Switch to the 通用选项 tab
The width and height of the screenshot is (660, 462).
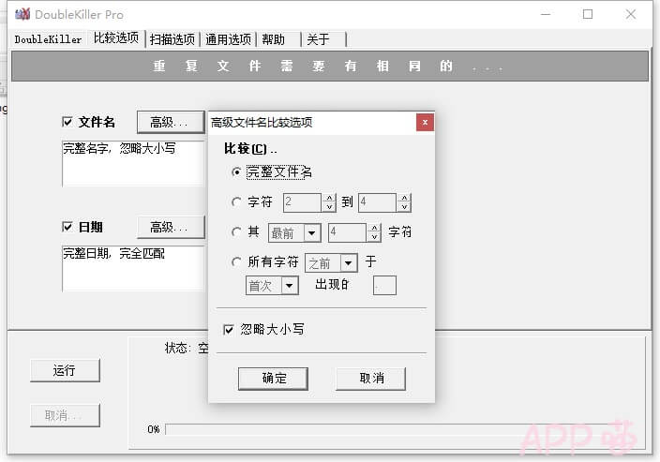(x=228, y=39)
